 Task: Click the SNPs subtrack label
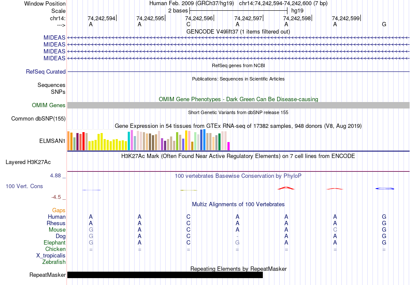point(58,92)
